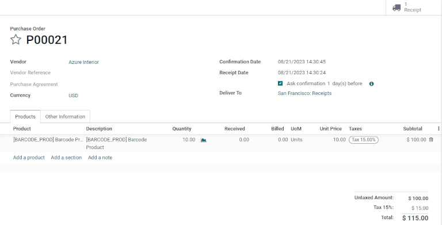This screenshot has width=442, height=225.
Task: Uncheck the Ask confirmation checkbox
Action: (280, 83)
